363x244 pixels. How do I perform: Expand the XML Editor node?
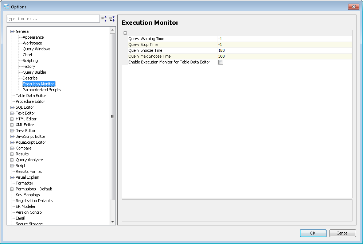coord(12,125)
